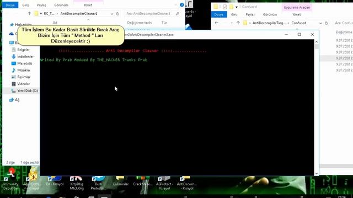
Task: Open Belgeler in navigation pane
Action: tap(23, 50)
